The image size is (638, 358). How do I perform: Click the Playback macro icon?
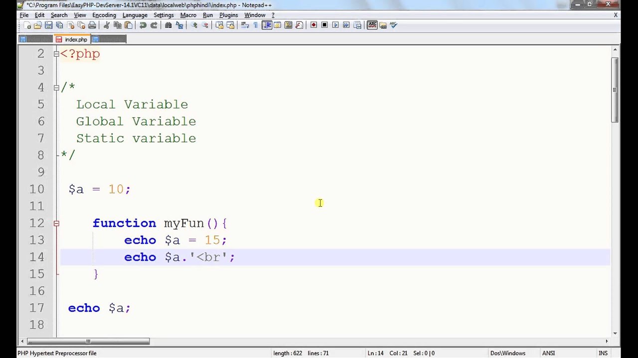pyautogui.click(x=335, y=25)
